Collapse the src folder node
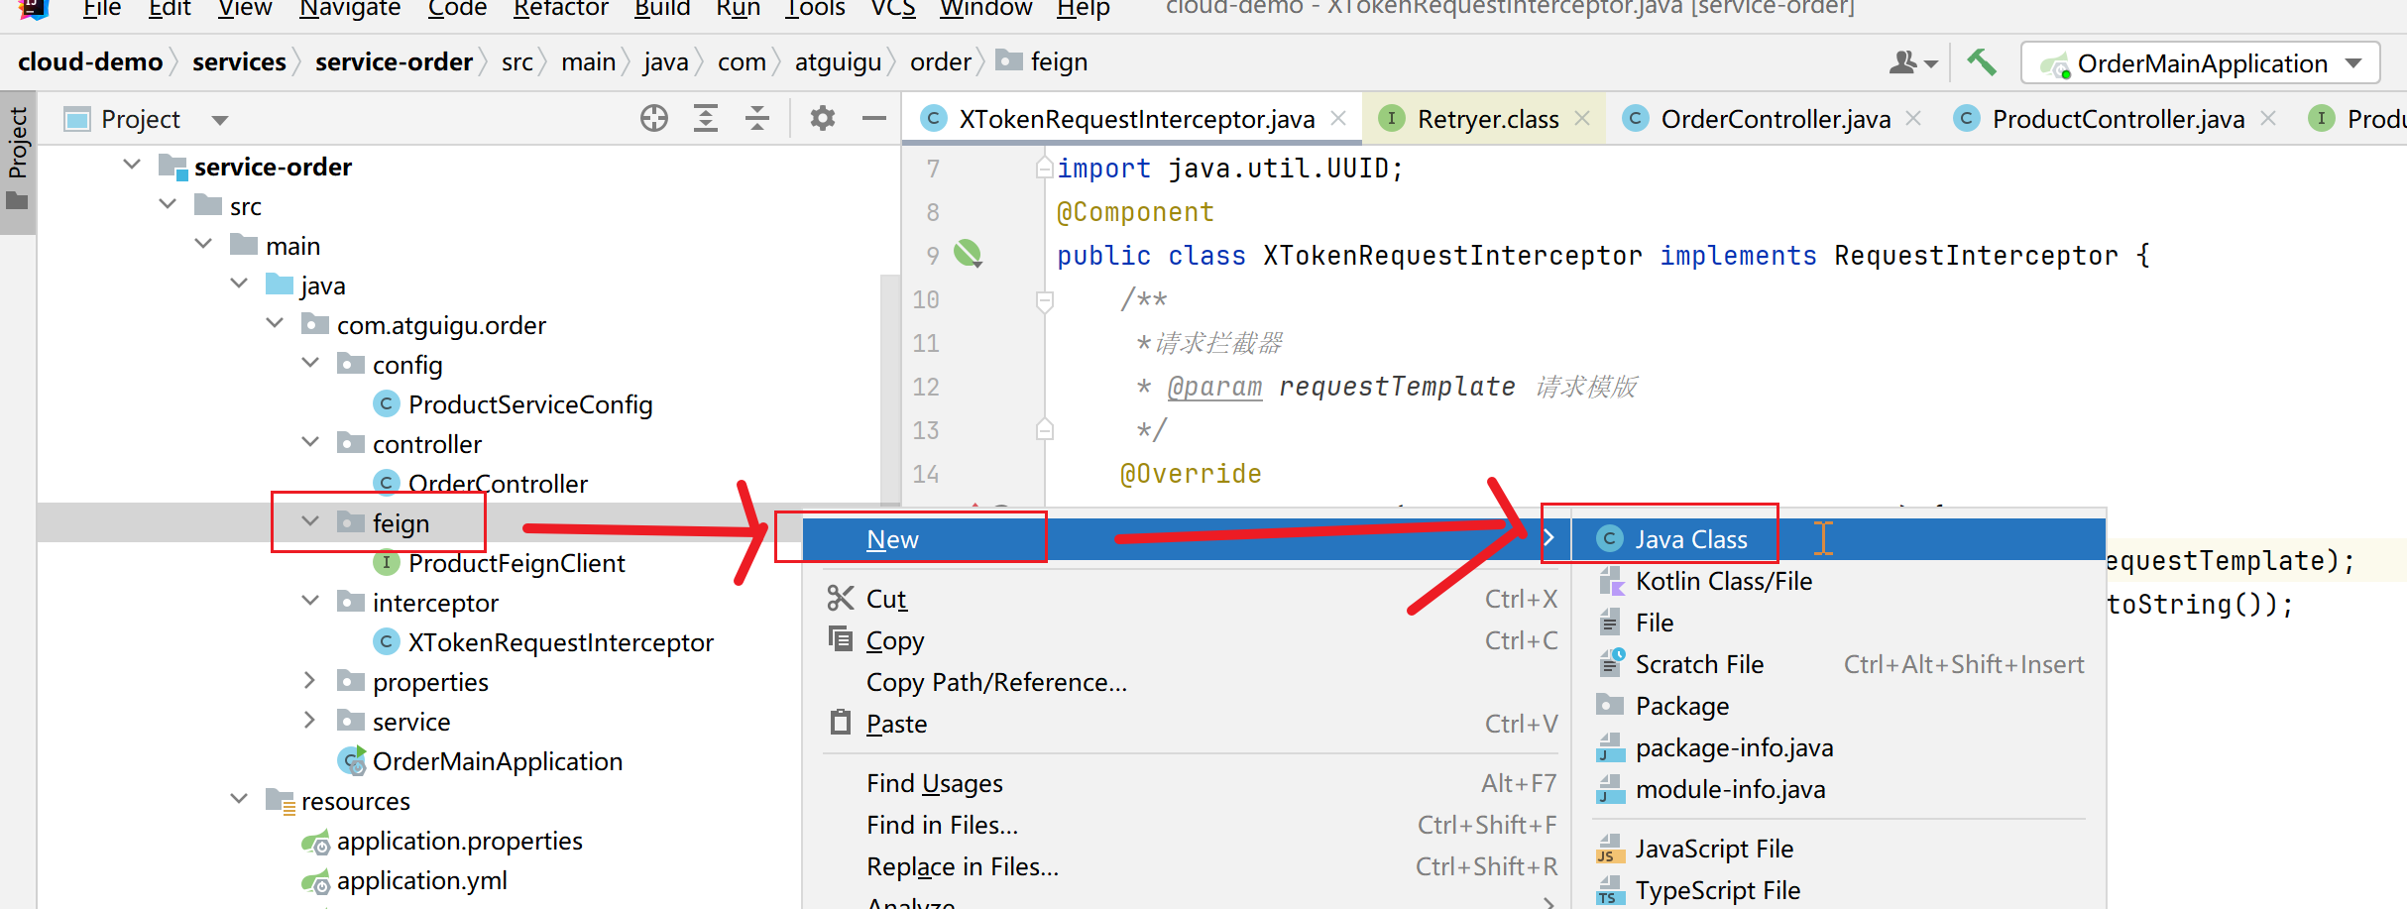 coord(168,204)
